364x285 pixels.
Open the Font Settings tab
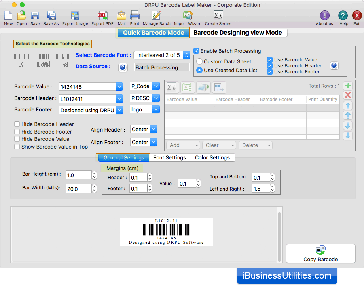coord(170,158)
